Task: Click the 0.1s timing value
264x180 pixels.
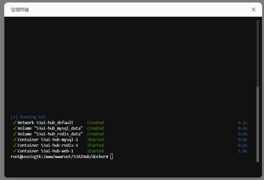Action: (243, 123)
